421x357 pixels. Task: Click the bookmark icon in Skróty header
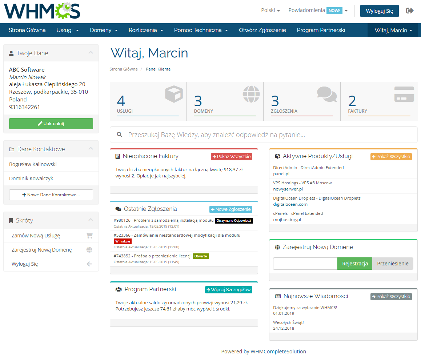pyautogui.click(x=11, y=221)
